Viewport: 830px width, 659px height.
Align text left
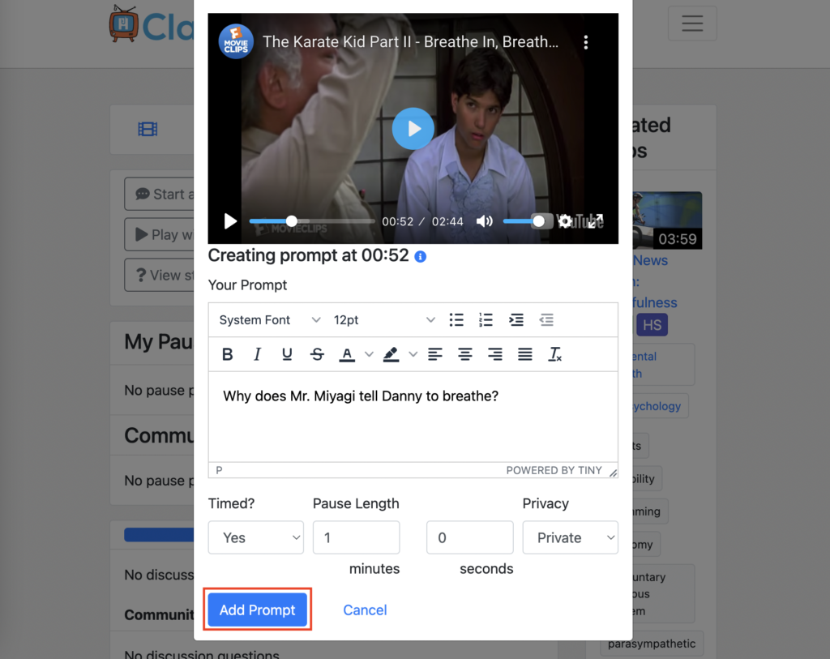point(435,354)
